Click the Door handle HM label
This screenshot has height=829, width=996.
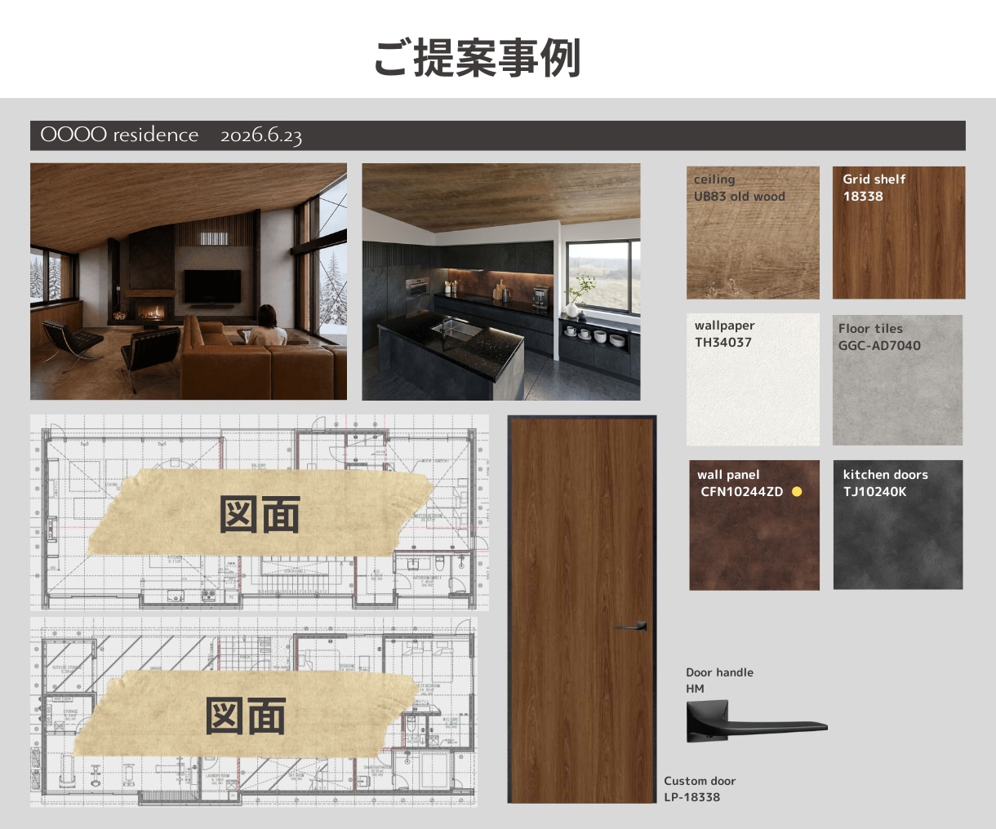[x=719, y=680]
